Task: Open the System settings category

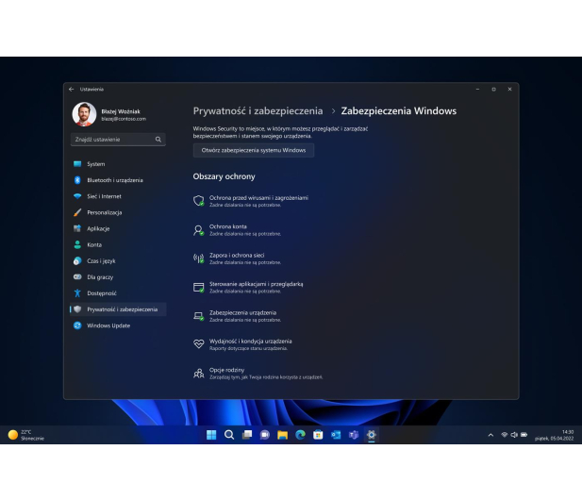Action: (x=118, y=164)
